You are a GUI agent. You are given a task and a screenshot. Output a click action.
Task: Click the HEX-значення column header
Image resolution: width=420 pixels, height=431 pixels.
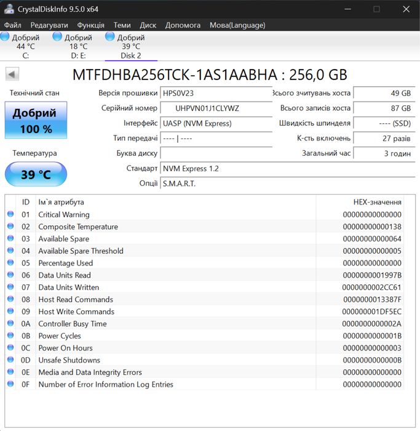coord(360,202)
